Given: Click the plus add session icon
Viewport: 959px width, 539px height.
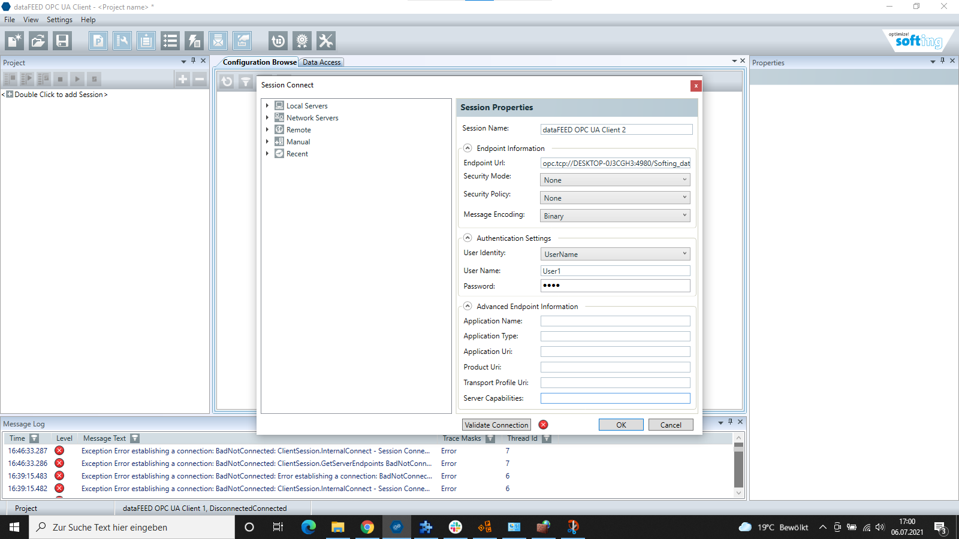Looking at the screenshot, I should pyautogui.click(x=183, y=79).
